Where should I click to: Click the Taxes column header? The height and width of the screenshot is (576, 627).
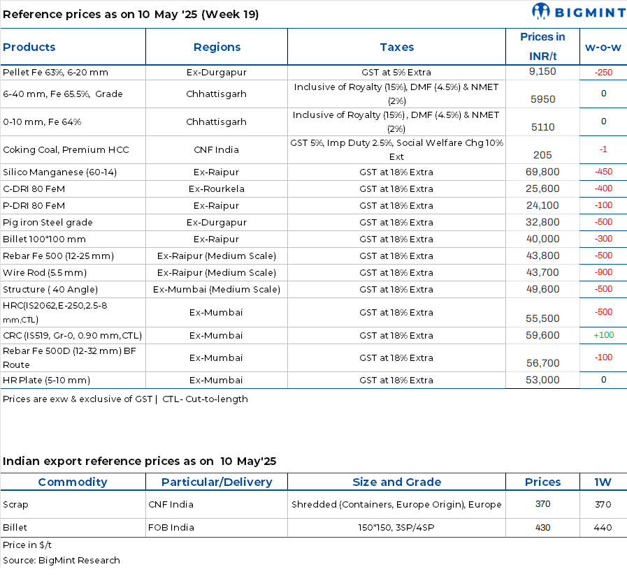(x=396, y=47)
